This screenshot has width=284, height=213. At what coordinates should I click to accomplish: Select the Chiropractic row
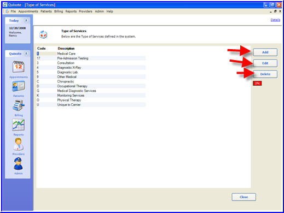pyautogui.click(x=91, y=81)
